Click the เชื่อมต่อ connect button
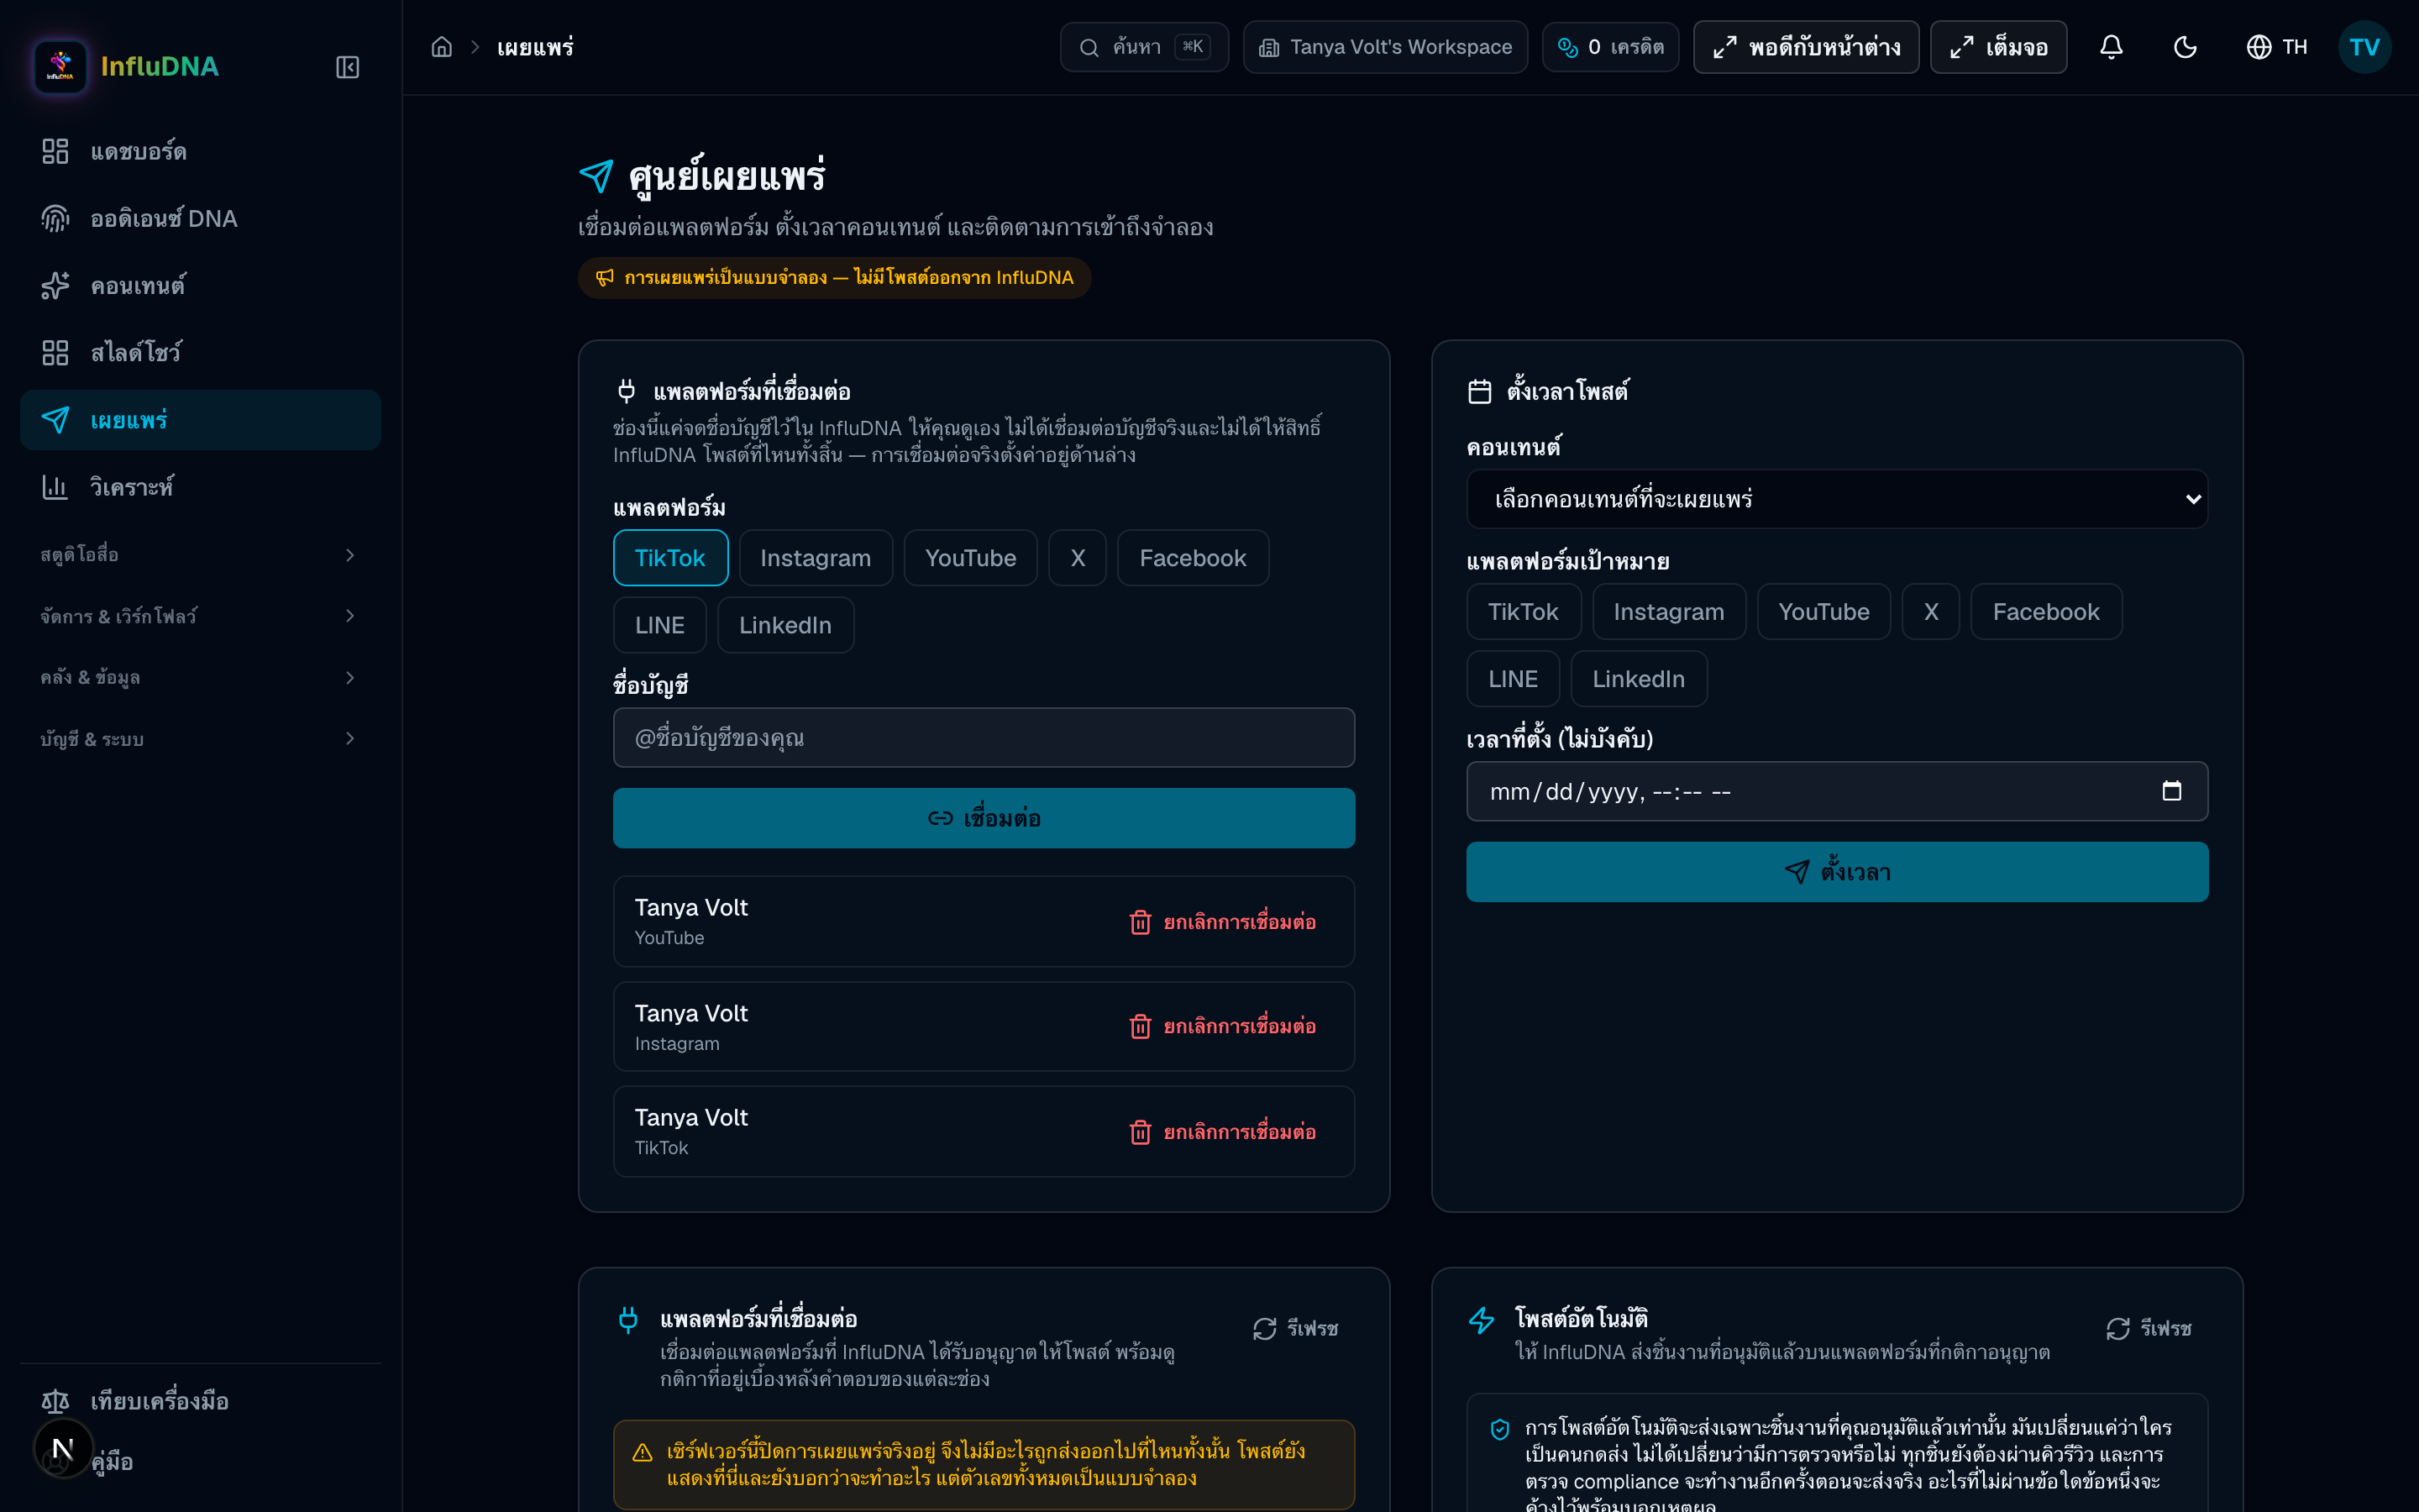The width and height of the screenshot is (2419, 1512). click(x=984, y=818)
